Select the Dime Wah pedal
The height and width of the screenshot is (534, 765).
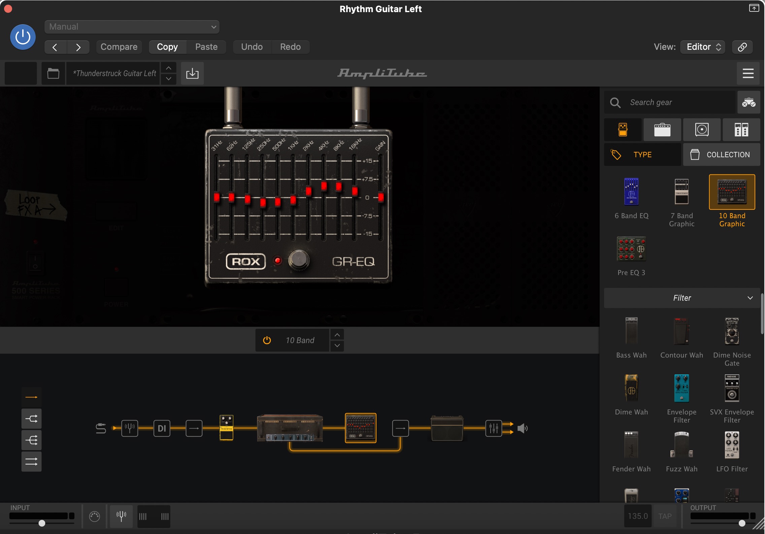pyautogui.click(x=631, y=395)
